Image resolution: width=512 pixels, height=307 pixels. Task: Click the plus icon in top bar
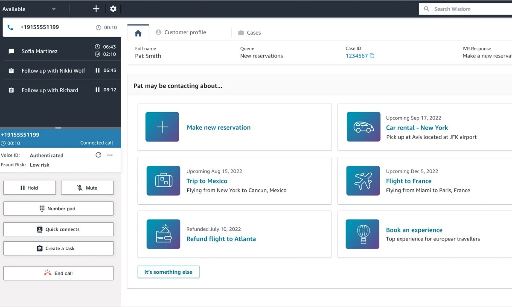(96, 9)
